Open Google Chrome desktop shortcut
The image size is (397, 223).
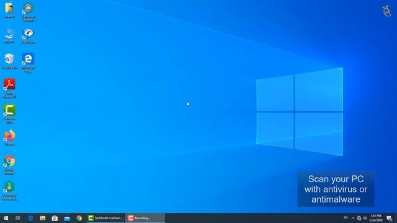click(x=9, y=165)
